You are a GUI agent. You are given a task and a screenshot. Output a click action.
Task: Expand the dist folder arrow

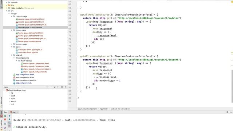7,5
